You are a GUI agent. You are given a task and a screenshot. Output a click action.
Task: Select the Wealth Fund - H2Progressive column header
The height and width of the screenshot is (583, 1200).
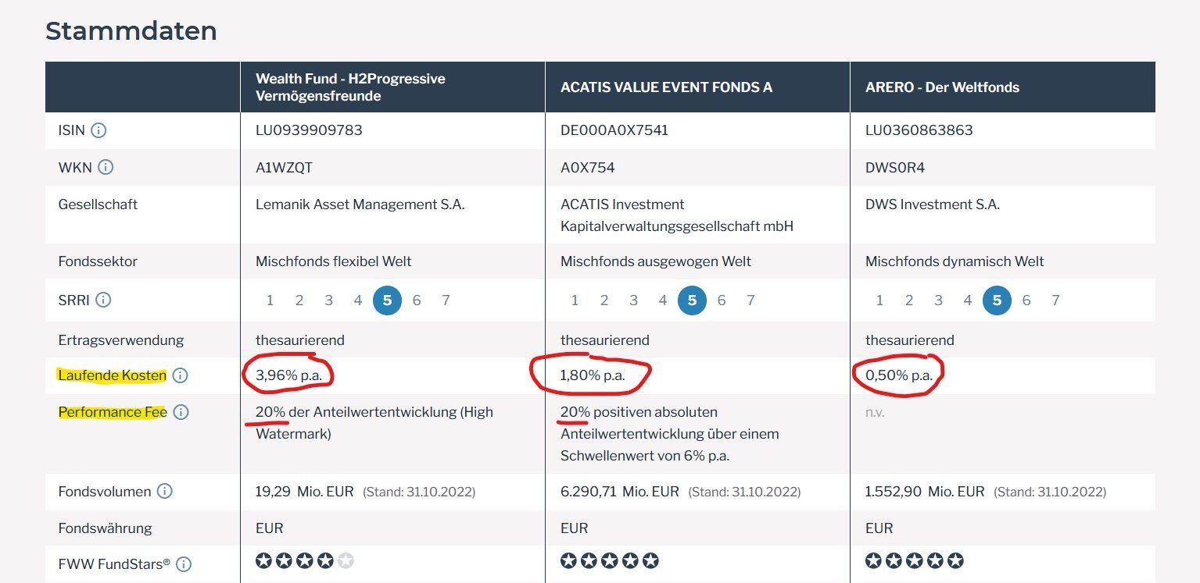click(x=392, y=87)
